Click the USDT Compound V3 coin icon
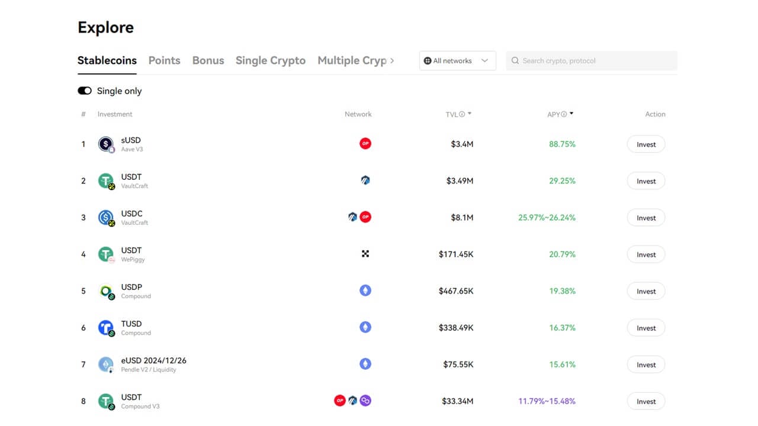The height and width of the screenshot is (426, 758). pos(105,401)
